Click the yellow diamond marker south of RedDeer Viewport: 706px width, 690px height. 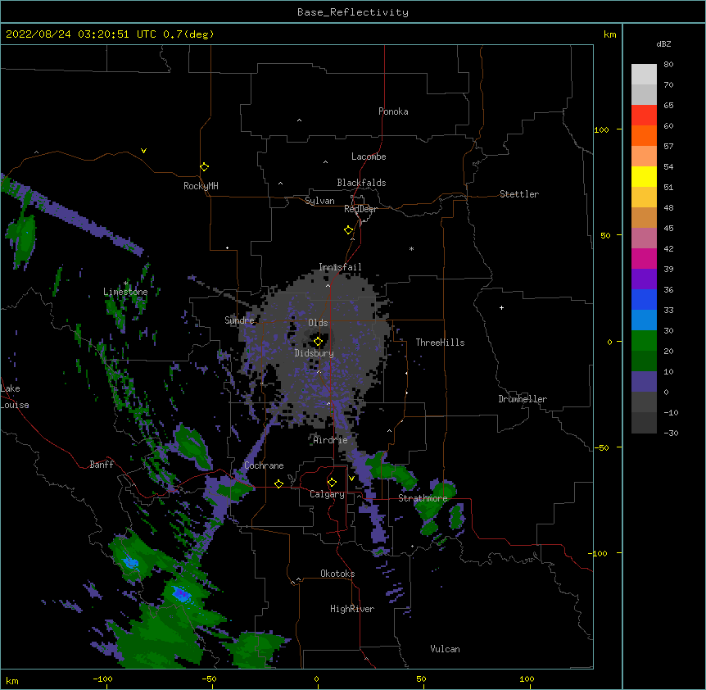point(348,230)
